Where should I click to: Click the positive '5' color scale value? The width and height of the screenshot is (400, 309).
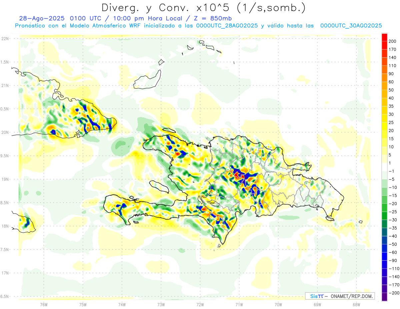390,155
